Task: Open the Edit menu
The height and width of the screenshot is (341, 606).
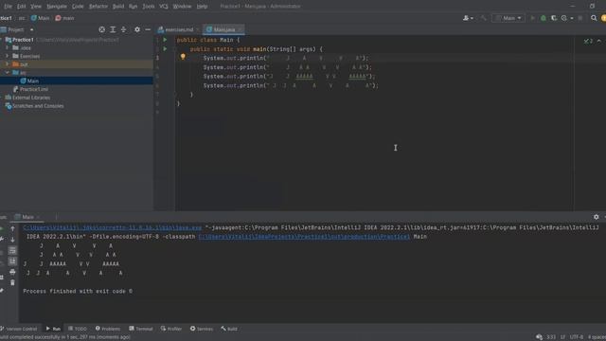Action: tap(21, 7)
